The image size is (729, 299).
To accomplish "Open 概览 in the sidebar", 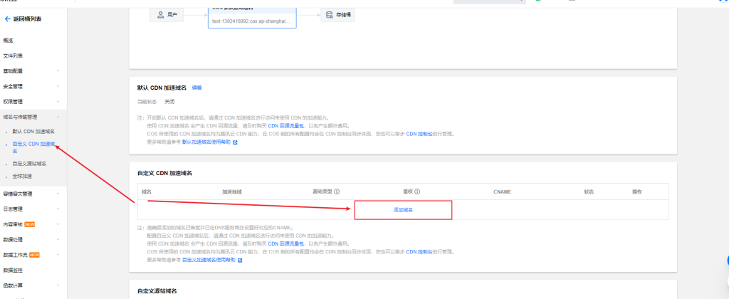I will (x=9, y=41).
